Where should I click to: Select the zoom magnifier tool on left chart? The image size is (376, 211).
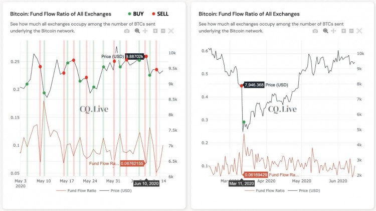[137, 31]
